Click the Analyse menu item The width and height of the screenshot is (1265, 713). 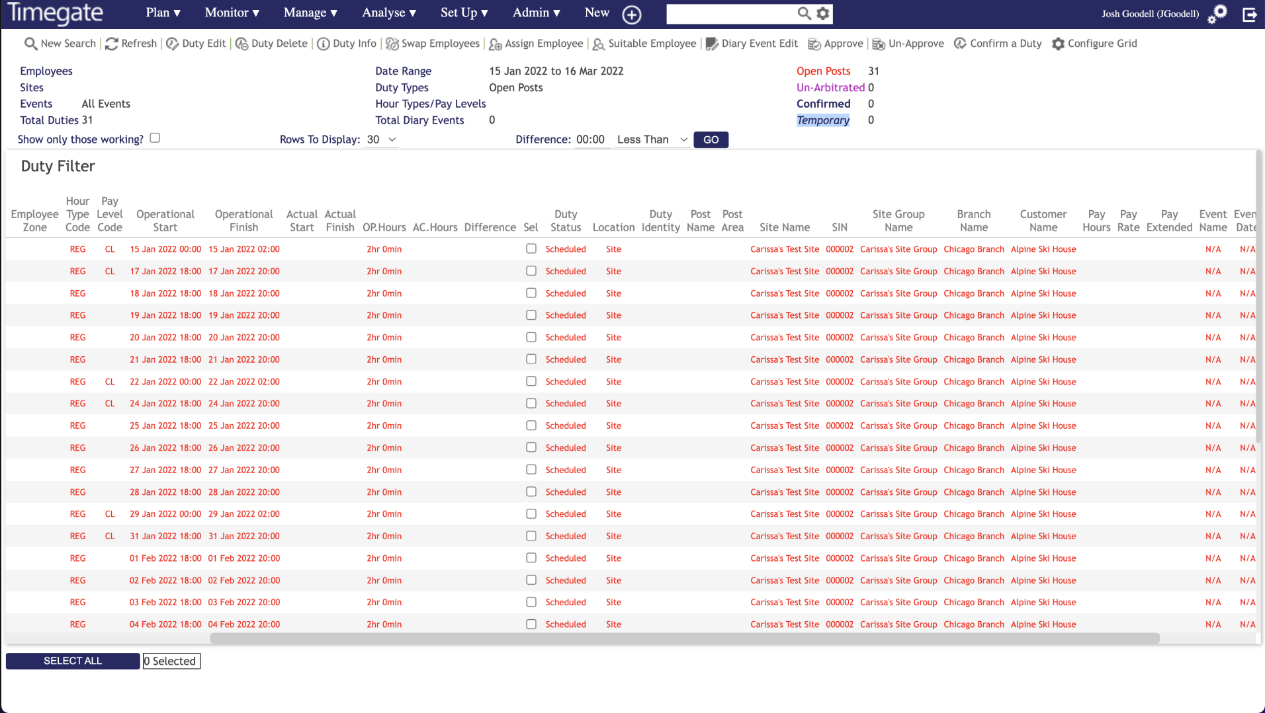pos(388,13)
